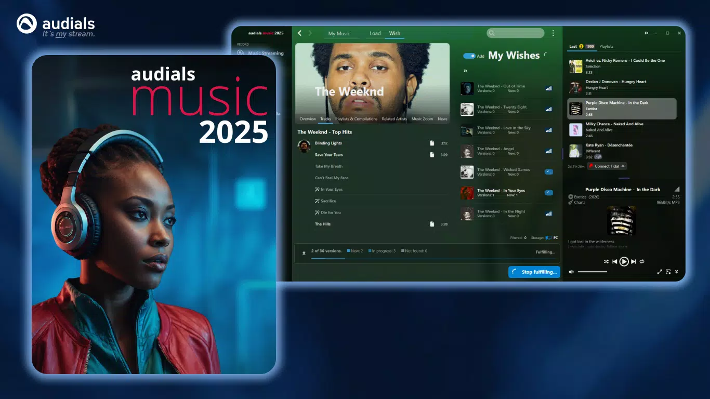
Task: Expand the double-chevron under My Wishes
Action: pyautogui.click(x=465, y=71)
